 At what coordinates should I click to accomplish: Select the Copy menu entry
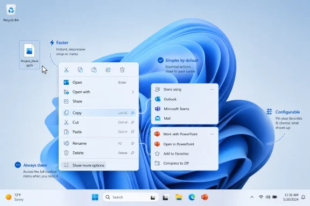pyautogui.click(x=98, y=113)
